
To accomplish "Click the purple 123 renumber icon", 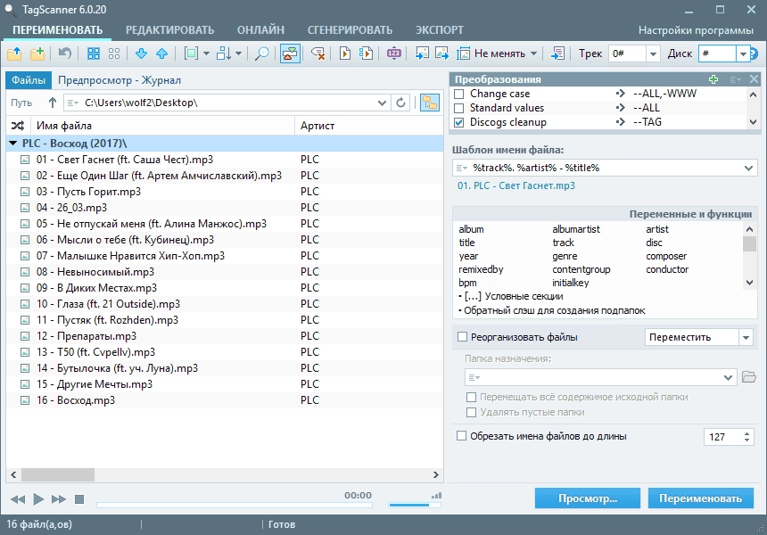I will pos(394,53).
